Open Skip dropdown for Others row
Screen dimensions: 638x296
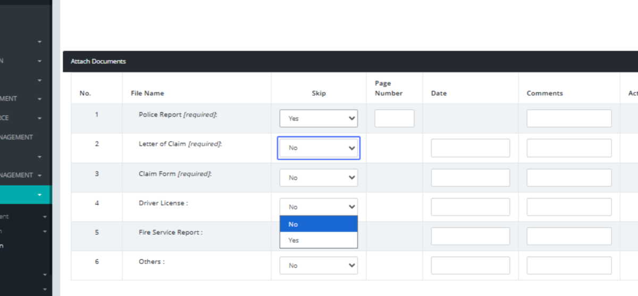click(318, 266)
